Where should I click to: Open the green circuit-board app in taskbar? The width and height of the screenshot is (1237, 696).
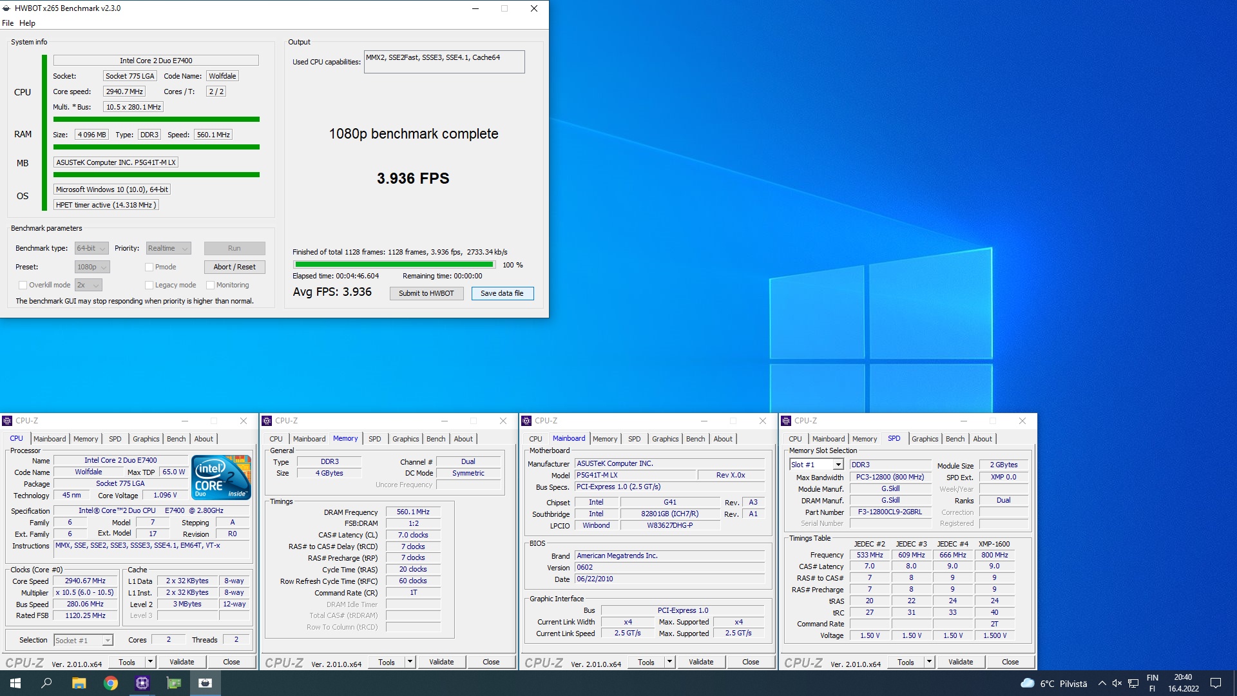pyautogui.click(x=174, y=683)
